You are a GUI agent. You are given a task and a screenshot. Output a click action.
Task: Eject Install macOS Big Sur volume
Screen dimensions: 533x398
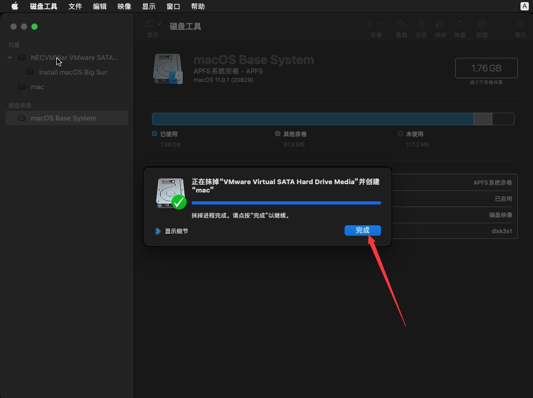click(121, 72)
